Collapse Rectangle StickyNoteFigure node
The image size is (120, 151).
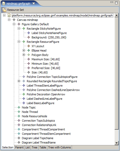coord(19,29)
